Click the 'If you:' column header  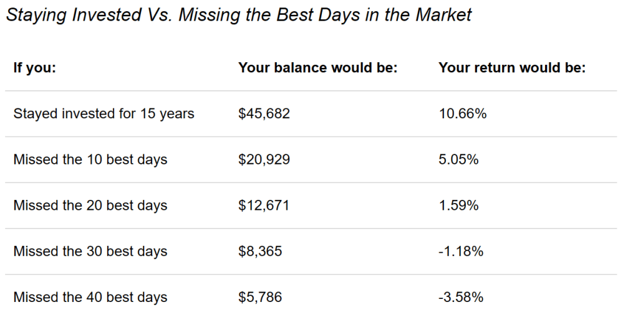pyautogui.click(x=35, y=67)
